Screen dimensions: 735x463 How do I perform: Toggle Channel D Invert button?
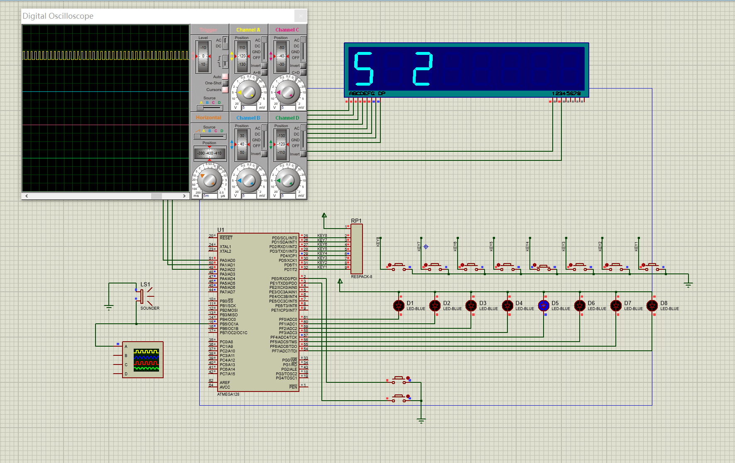coord(303,154)
